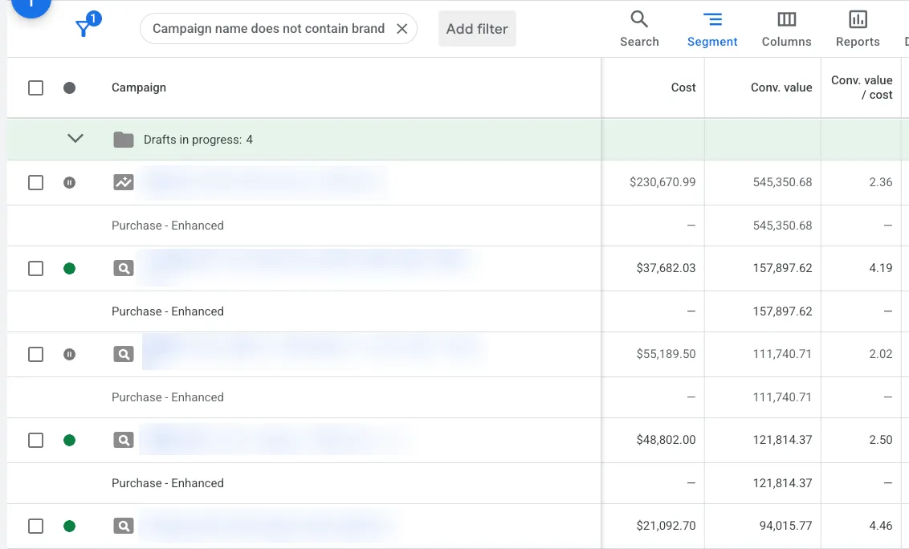
Task: Check the box for the $230,670.99 campaign
Action: point(36,183)
